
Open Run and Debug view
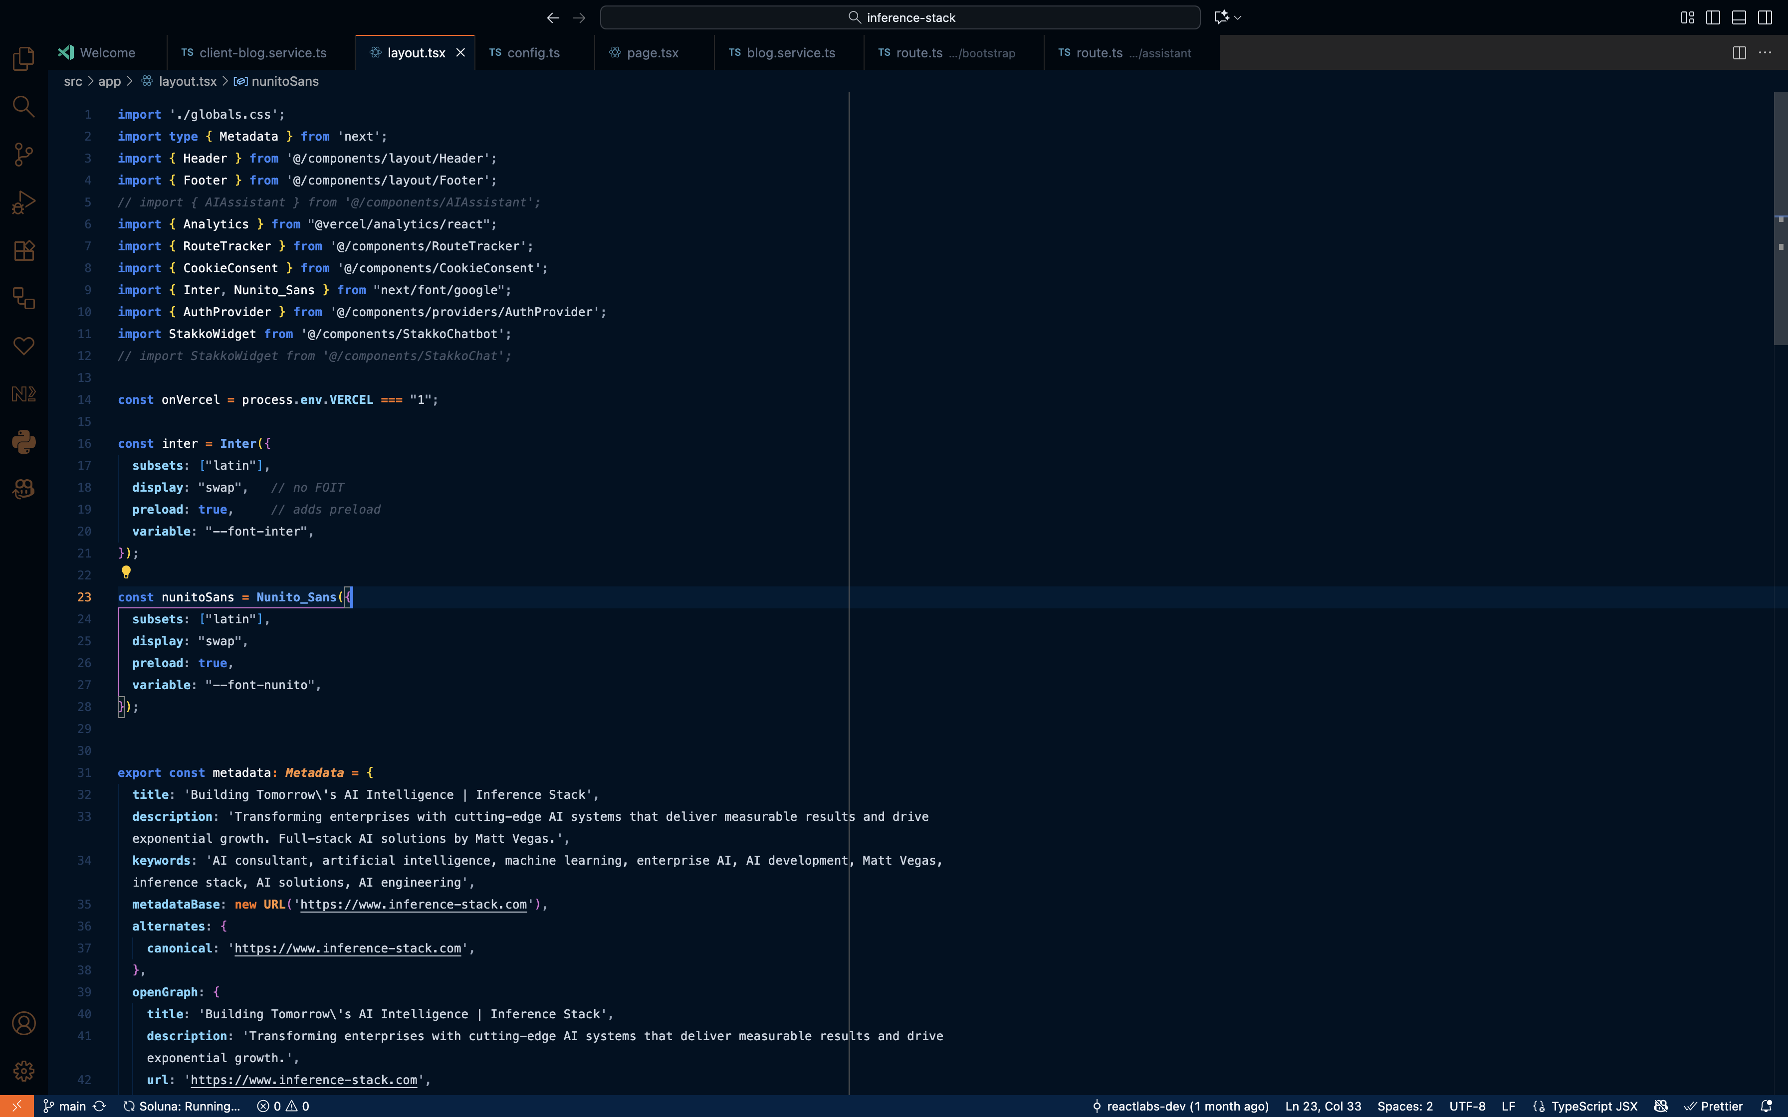click(x=23, y=202)
